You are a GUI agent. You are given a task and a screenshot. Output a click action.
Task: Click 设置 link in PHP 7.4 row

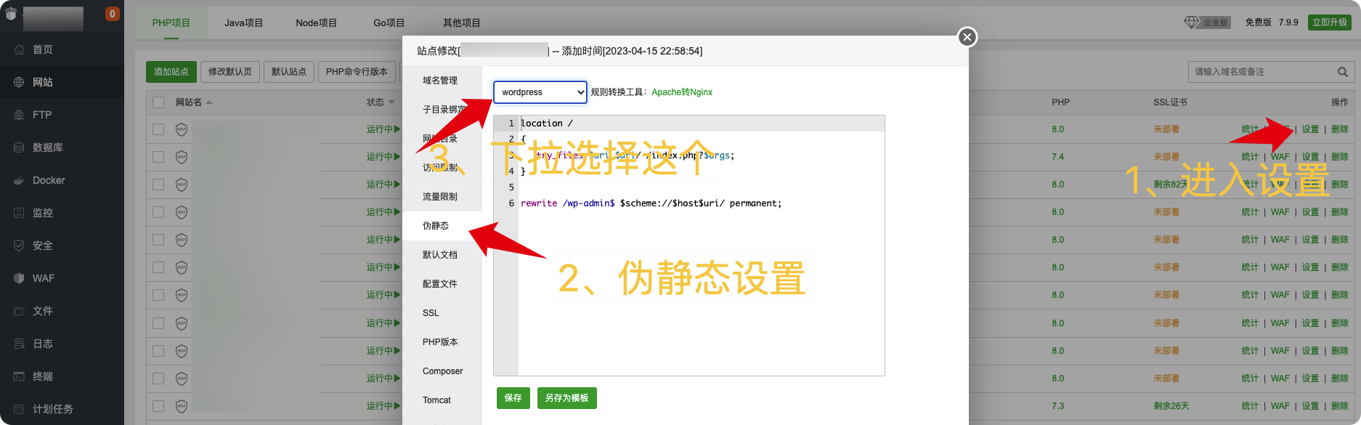[x=1310, y=157]
